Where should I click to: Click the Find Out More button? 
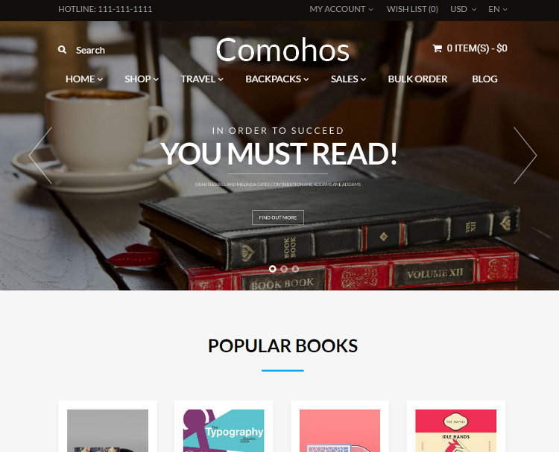[278, 217]
